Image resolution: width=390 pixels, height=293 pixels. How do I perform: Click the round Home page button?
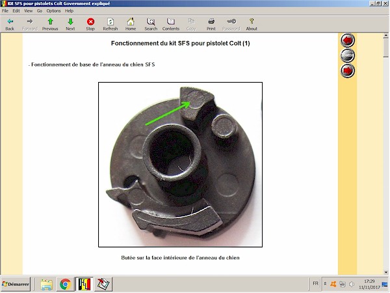[x=348, y=55]
